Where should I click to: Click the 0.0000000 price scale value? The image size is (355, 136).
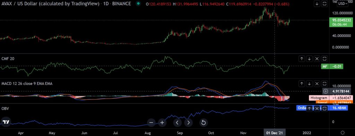coord(340,47)
